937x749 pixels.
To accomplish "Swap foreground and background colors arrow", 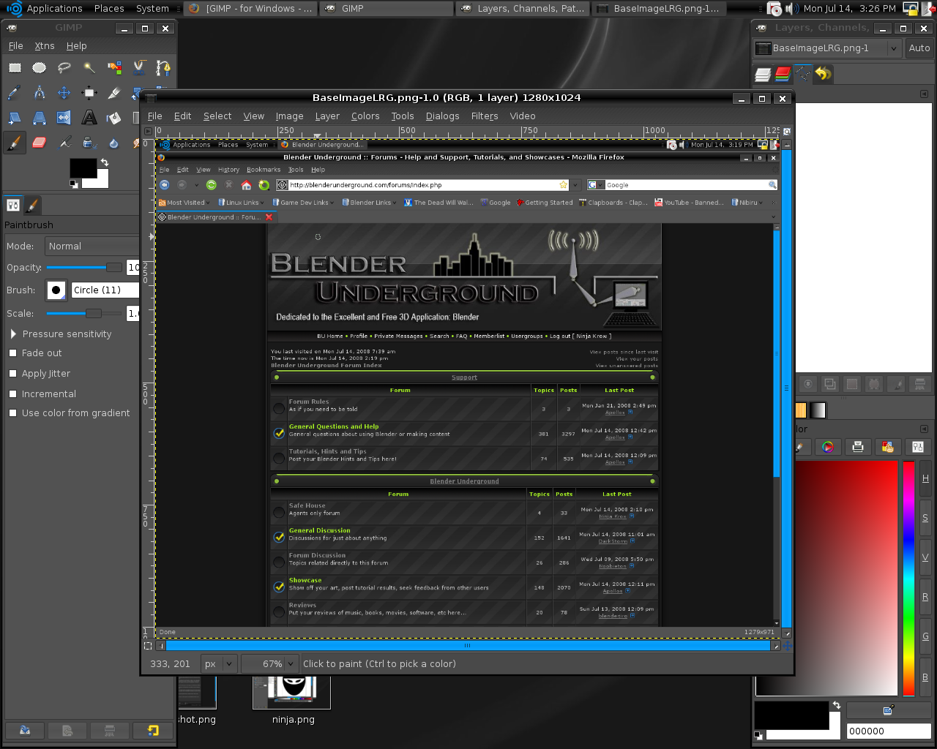I will (x=105, y=162).
